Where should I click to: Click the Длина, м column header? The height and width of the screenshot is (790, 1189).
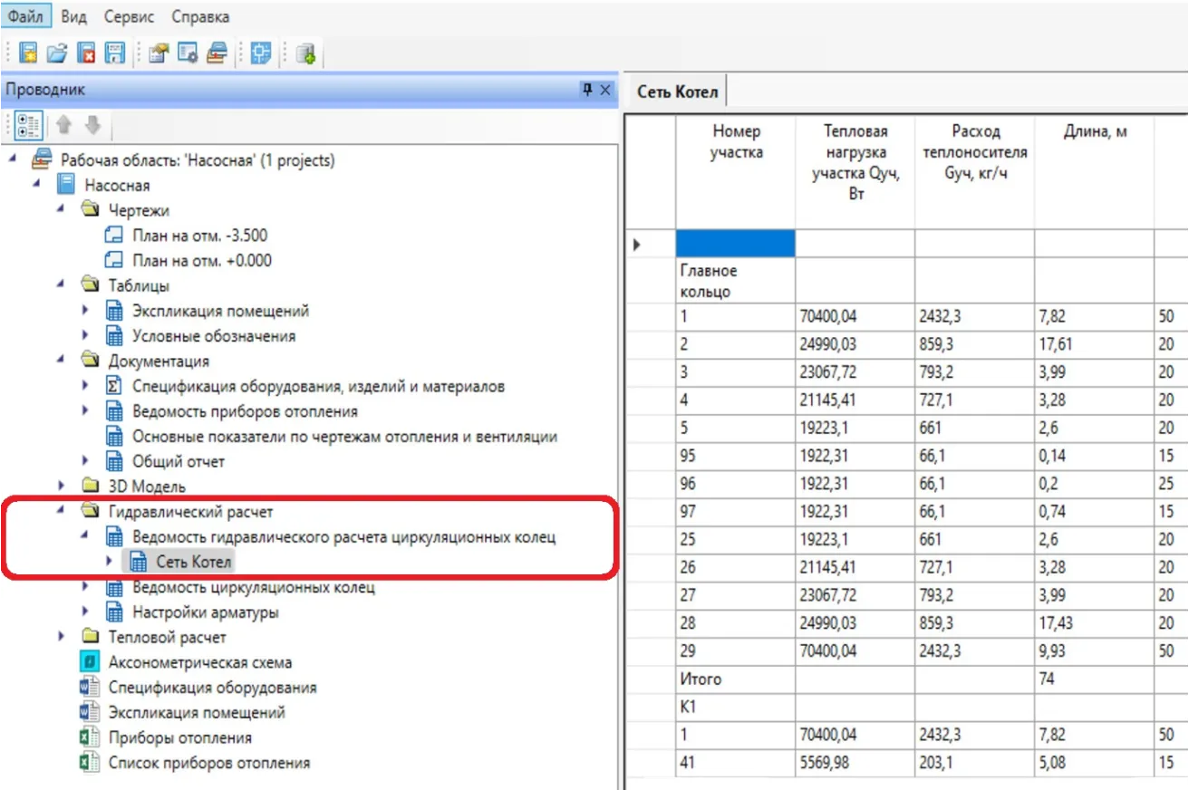(1094, 132)
